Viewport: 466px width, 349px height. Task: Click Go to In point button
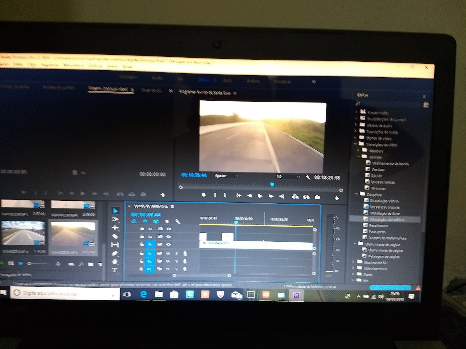click(239, 196)
